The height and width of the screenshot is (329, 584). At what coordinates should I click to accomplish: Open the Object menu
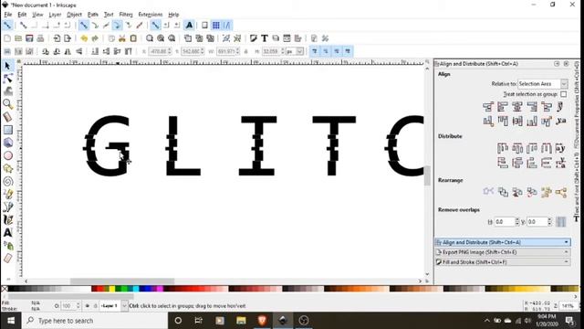click(x=74, y=15)
